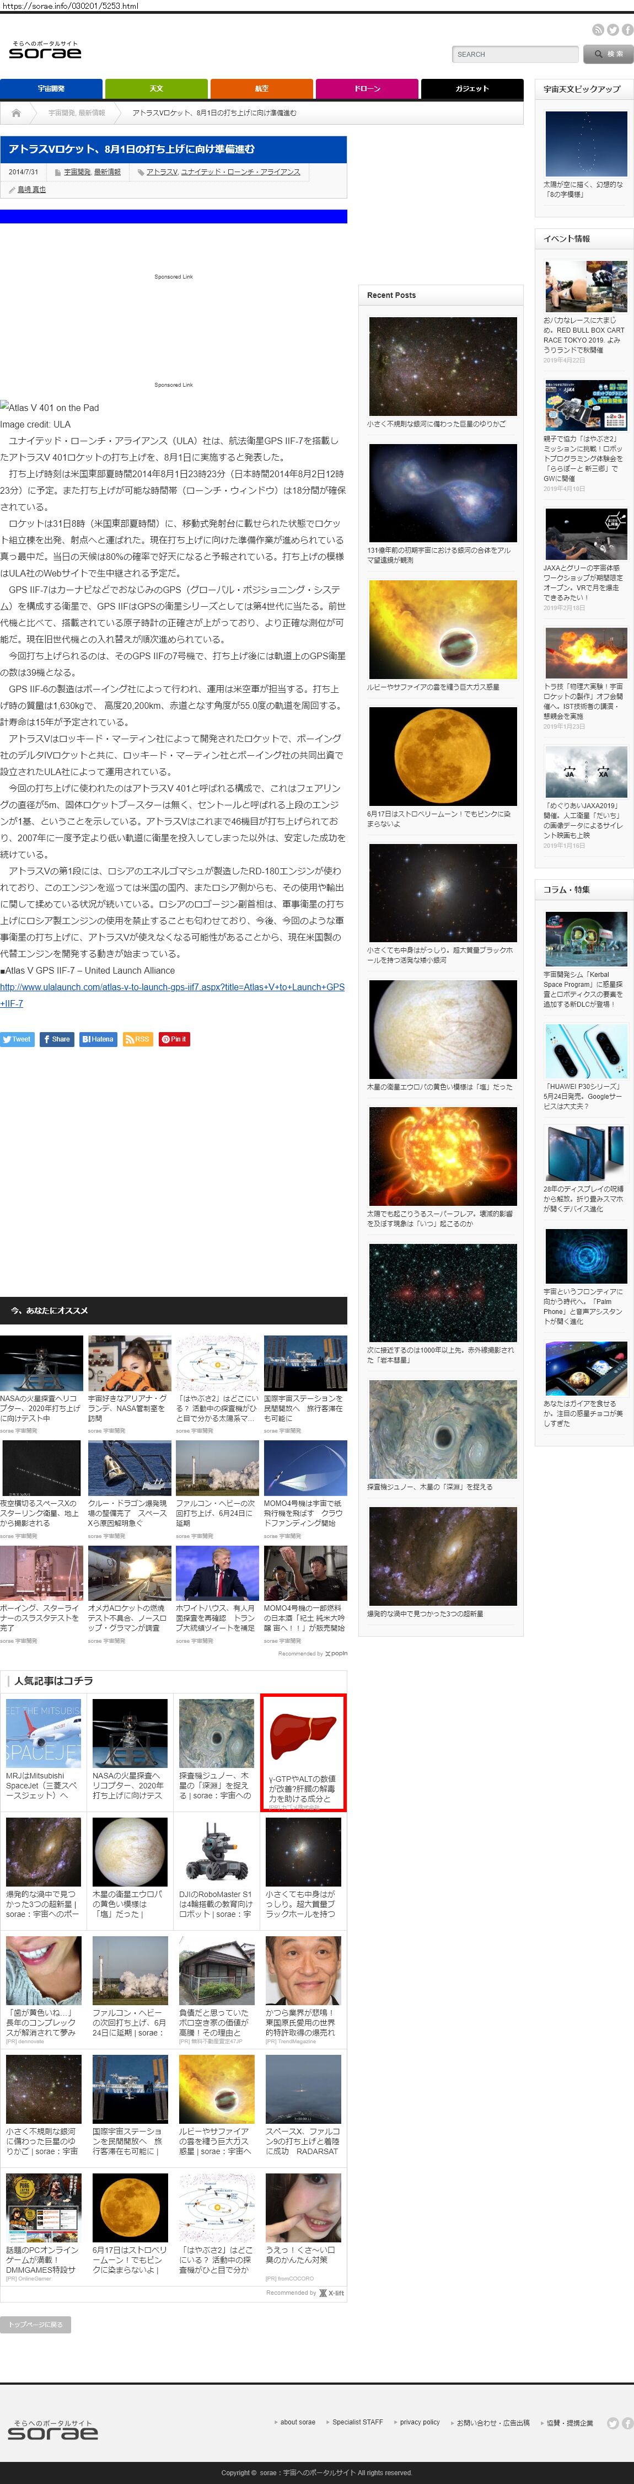The height and width of the screenshot is (2484, 634).
Task: Open the 太陽が空に描く 8の字 pickup thumbnail
Action: (x=585, y=143)
